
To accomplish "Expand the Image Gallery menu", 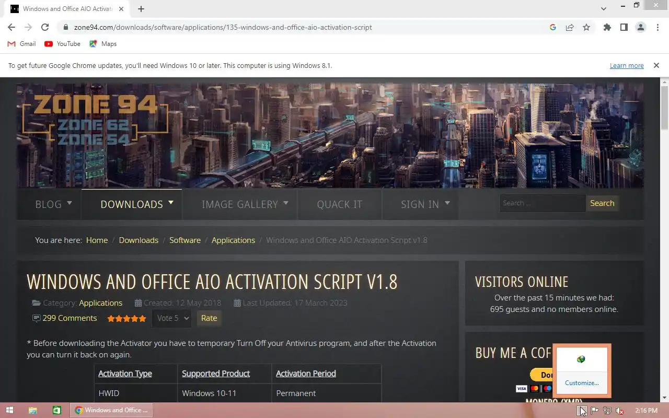I will [245, 204].
